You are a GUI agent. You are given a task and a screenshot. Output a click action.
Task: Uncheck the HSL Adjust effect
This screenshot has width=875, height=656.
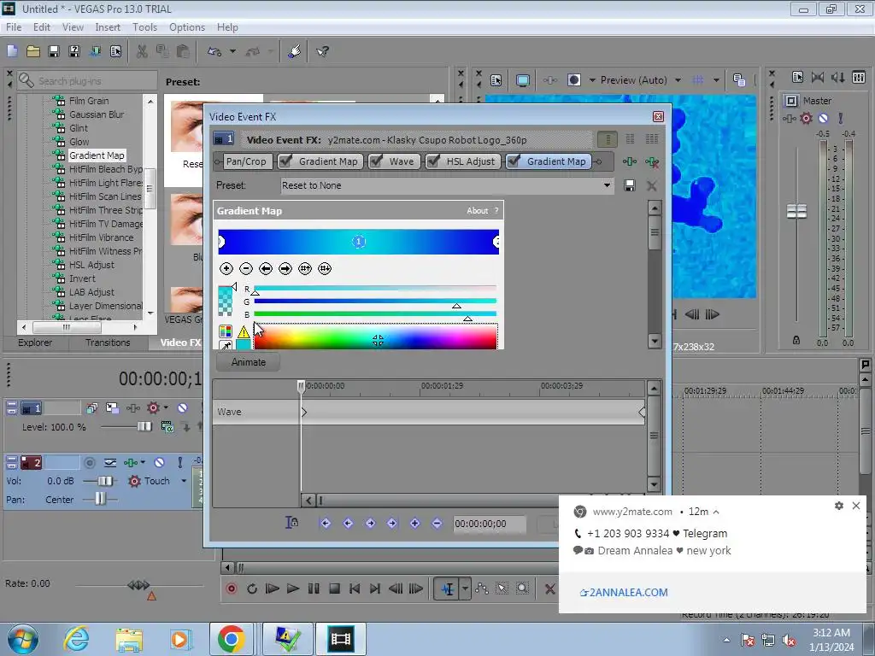tap(433, 161)
